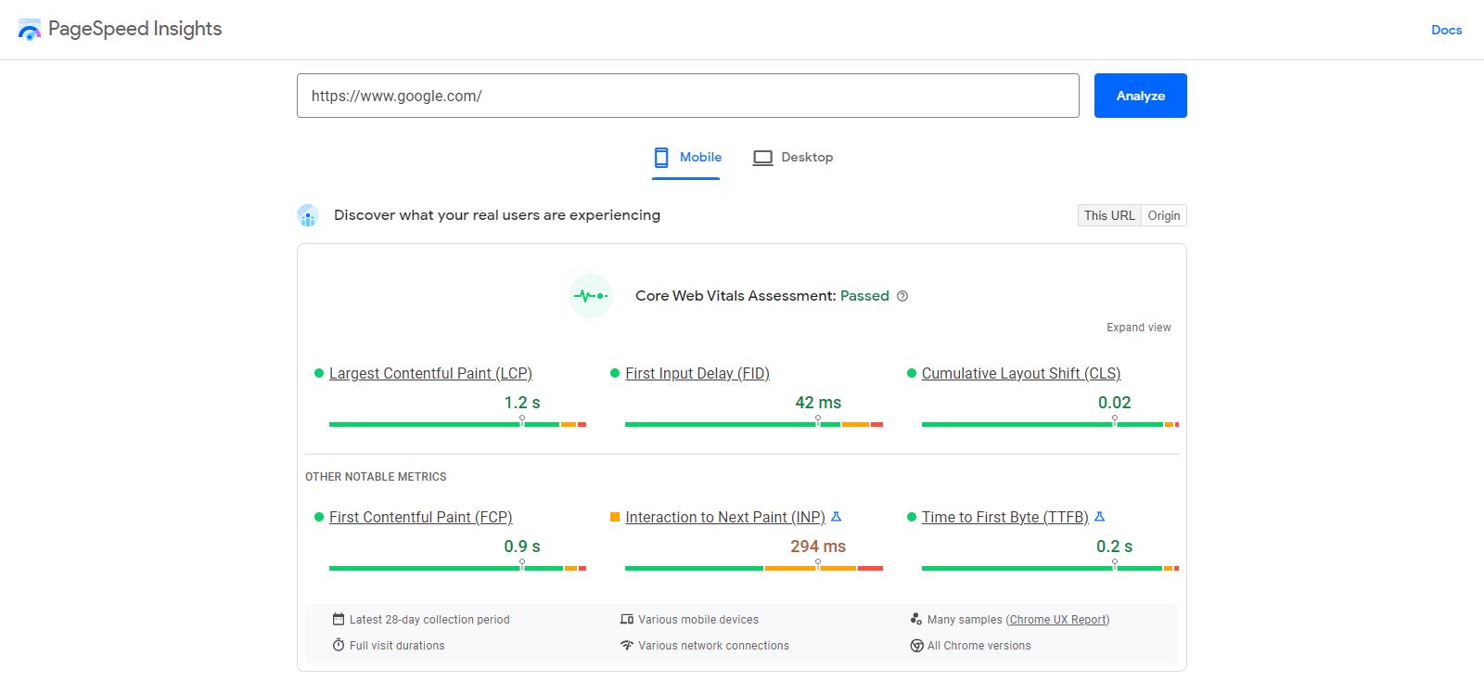Click the 0.2 s TTFB value
1484x695 pixels.
coord(1115,547)
